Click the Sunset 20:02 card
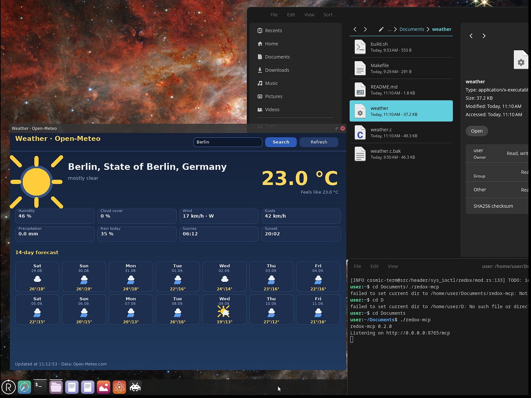This screenshot has height=398, width=531. tap(301, 234)
